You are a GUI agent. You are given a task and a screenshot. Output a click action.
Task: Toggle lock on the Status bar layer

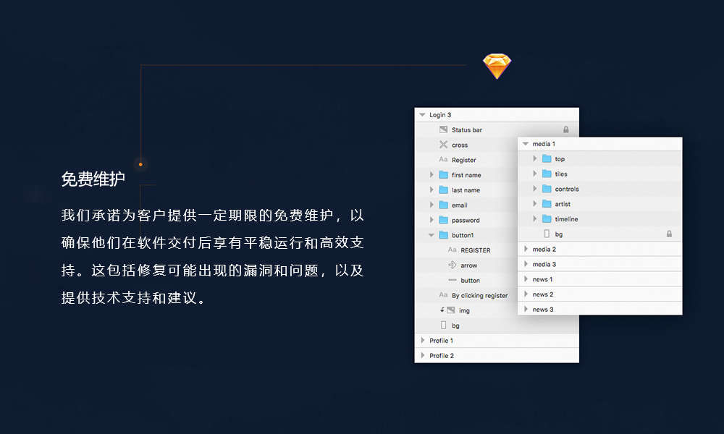coord(566,130)
